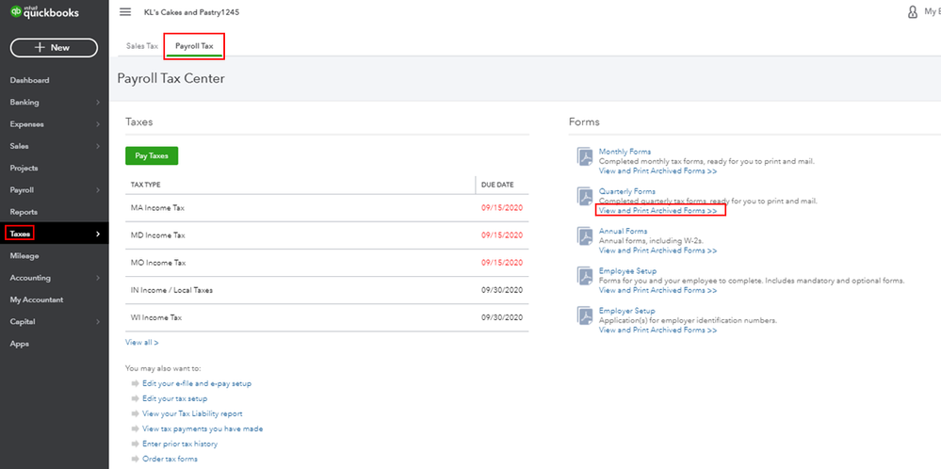The width and height of the screenshot is (941, 469).
Task: Click the + New button
Action: [54, 47]
